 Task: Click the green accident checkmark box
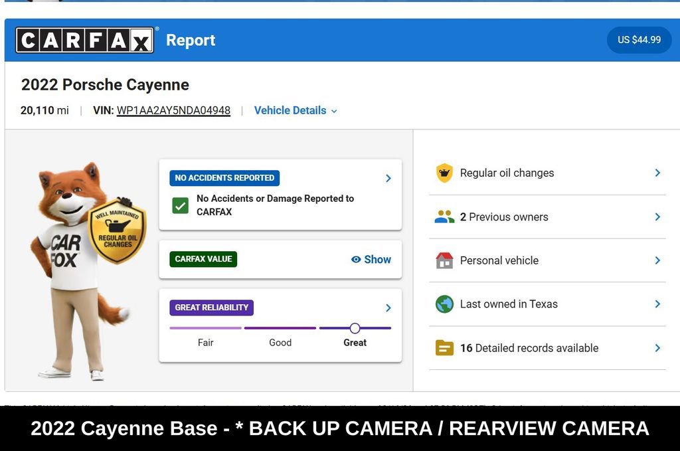(x=180, y=205)
